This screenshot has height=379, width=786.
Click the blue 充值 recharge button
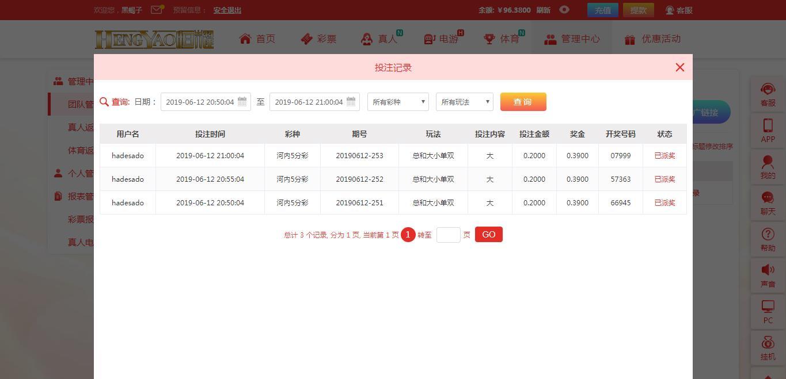[x=602, y=10]
